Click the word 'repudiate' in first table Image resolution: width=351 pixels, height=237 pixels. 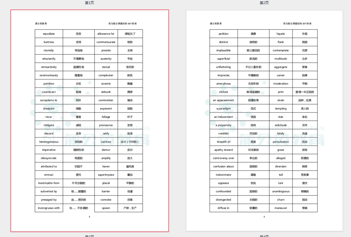pyautogui.click(x=49, y=34)
